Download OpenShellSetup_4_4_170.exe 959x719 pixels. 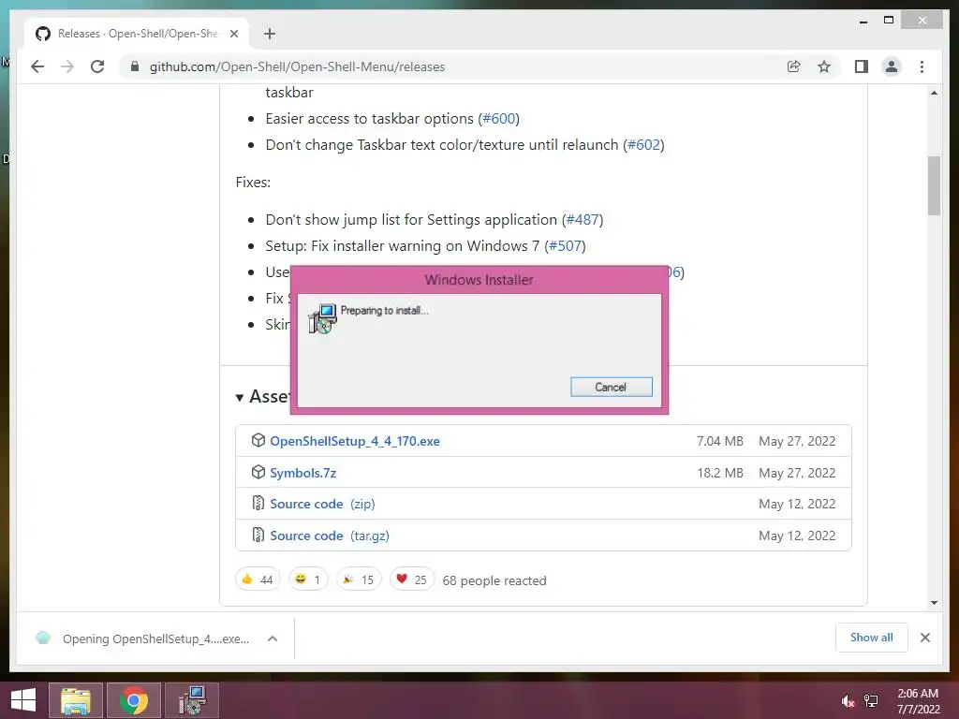point(355,441)
